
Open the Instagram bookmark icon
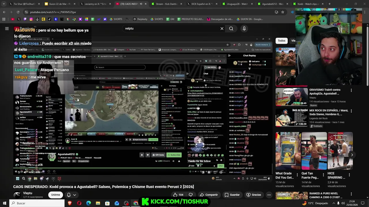[31, 19]
